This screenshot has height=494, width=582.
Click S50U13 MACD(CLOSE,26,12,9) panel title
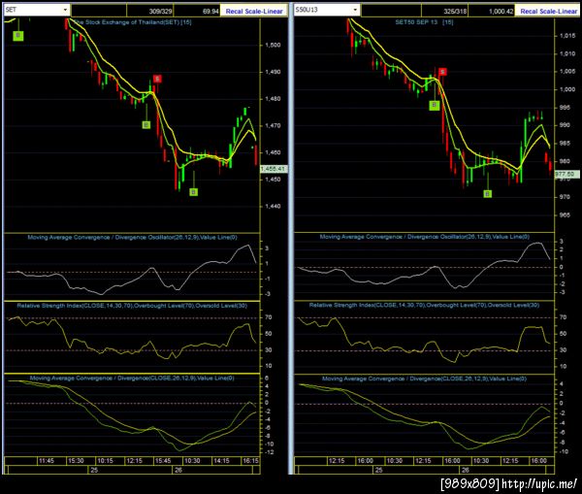pyautogui.click(x=424, y=379)
